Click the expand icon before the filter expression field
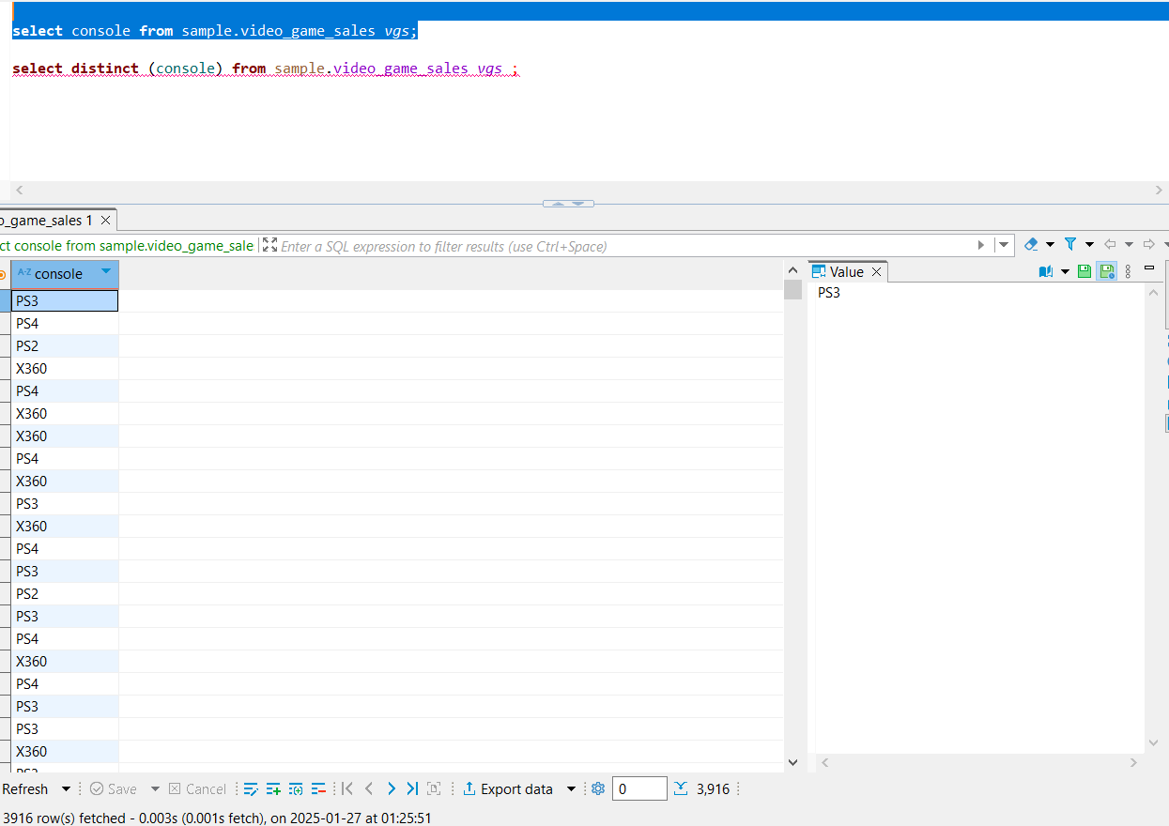Viewport: 1169px width, 826px height. tap(270, 245)
